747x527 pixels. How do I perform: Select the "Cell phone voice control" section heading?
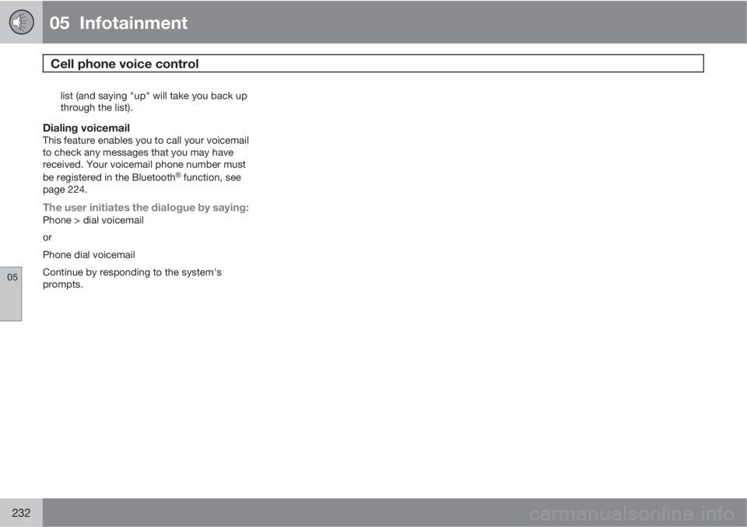tap(124, 64)
